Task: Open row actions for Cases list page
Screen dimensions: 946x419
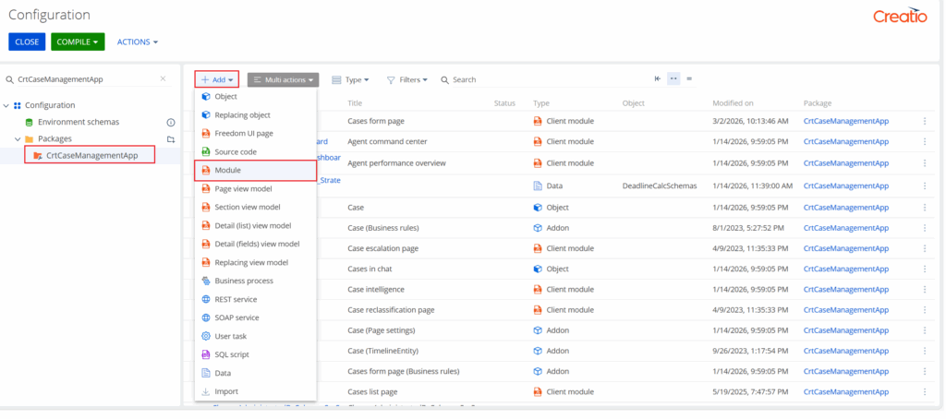Action: 925,391
